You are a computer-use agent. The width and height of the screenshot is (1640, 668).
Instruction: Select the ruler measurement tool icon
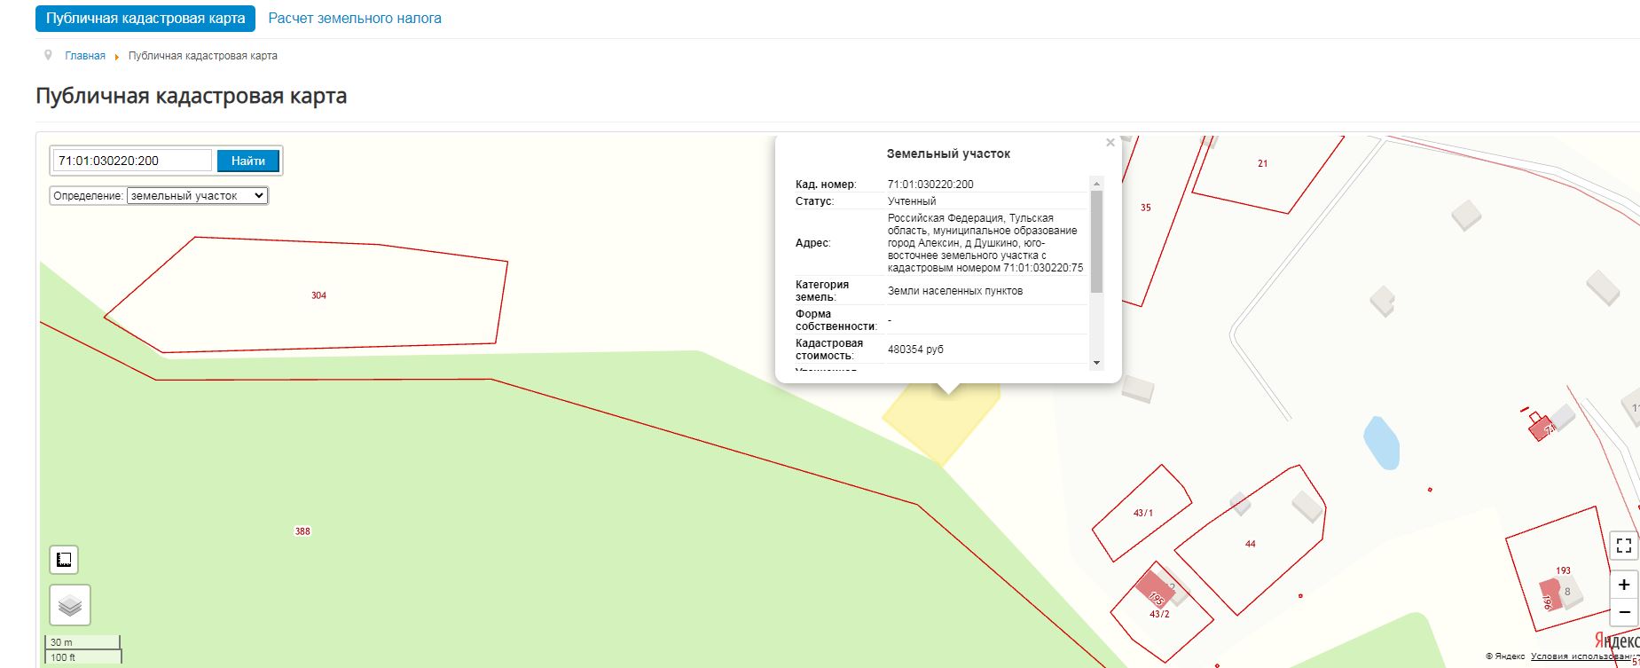64,560
